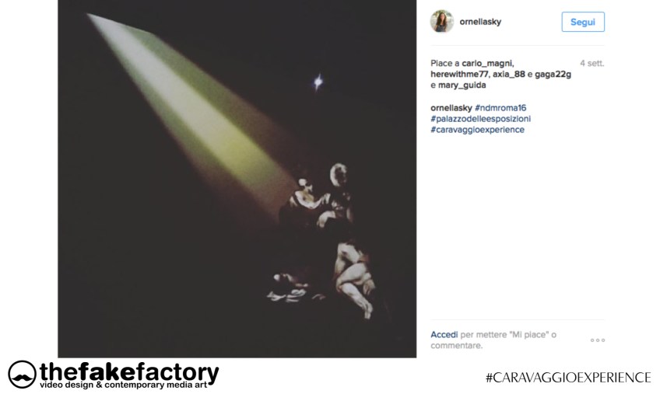Click the #caravaggioexperience hashtag in the caption

point(477,130)
